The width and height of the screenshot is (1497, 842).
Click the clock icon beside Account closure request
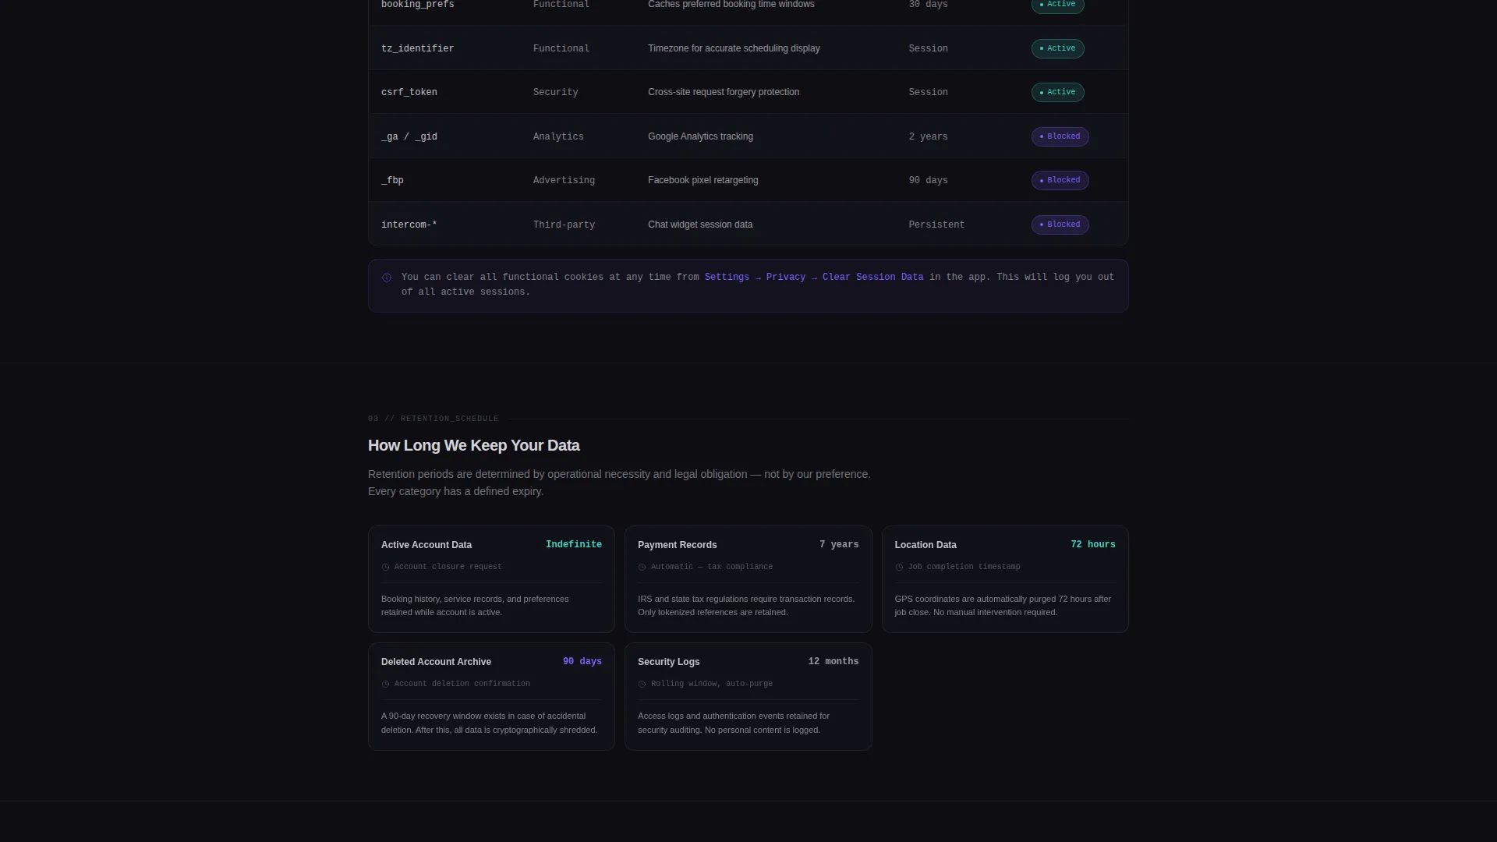click(x=385, y=568)
